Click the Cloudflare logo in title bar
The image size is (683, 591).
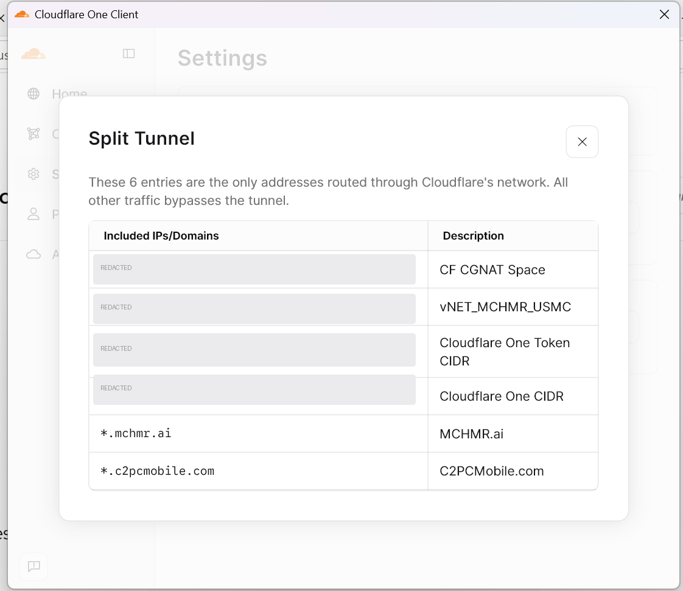click(22, 15)
